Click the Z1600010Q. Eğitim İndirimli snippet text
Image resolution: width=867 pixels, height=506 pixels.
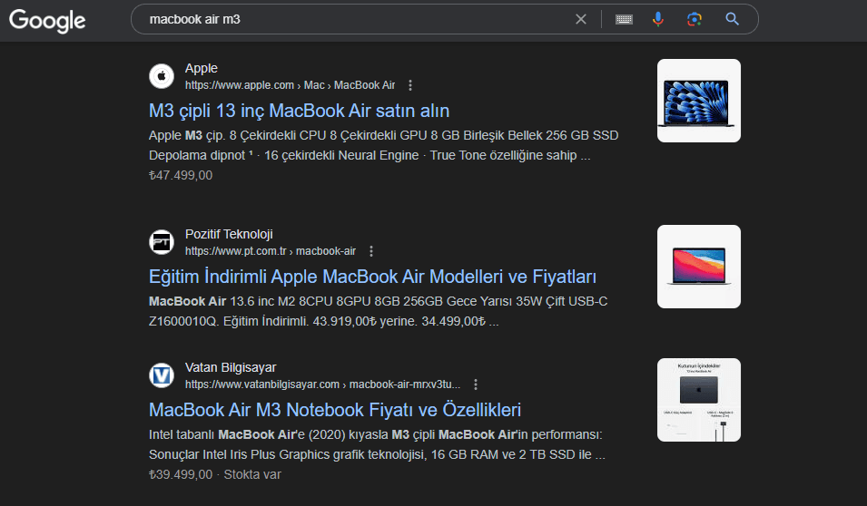tap(229, 321)
